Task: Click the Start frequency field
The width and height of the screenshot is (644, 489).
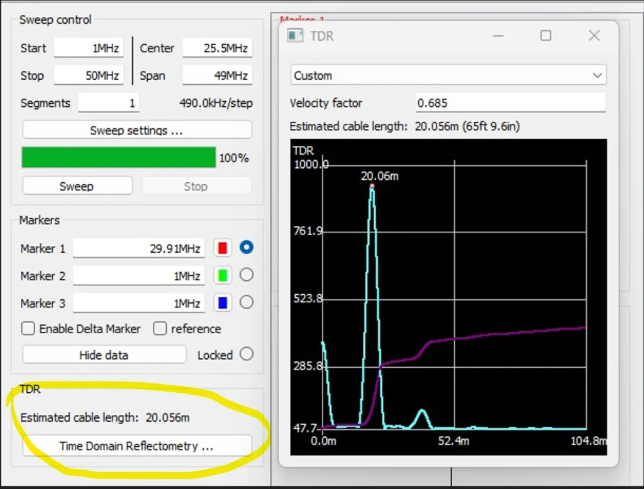Action: pyautogui.click(x=89, y=48)
